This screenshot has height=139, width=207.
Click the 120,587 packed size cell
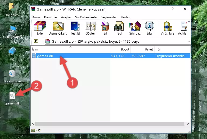coord(138,56)
